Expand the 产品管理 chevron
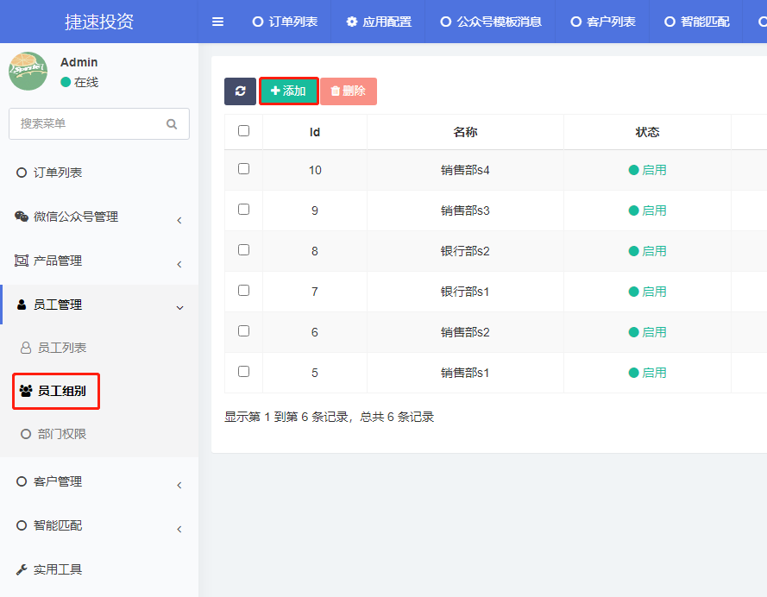The width and height of the screenshot is (767, 597). pyautogui.click(x=179, y=265)
